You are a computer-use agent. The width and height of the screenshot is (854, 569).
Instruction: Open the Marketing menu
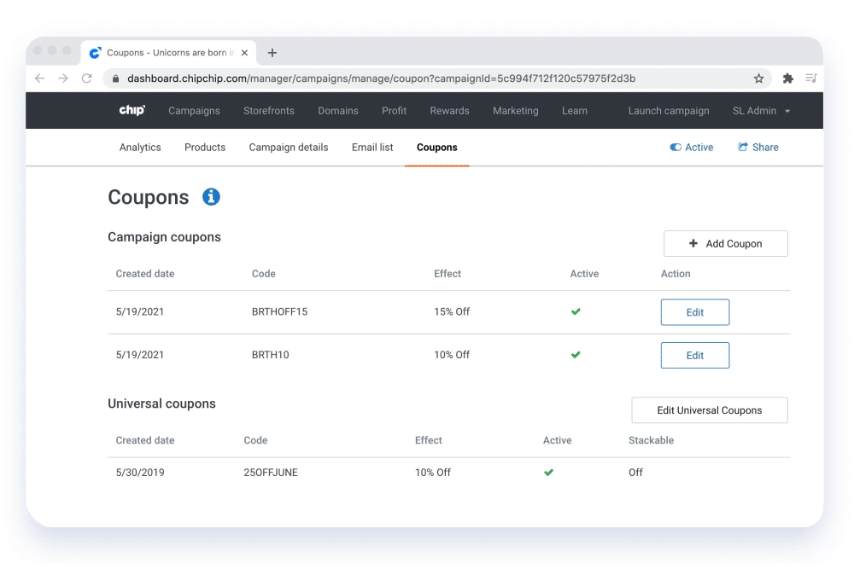click(x=515, y=110)
